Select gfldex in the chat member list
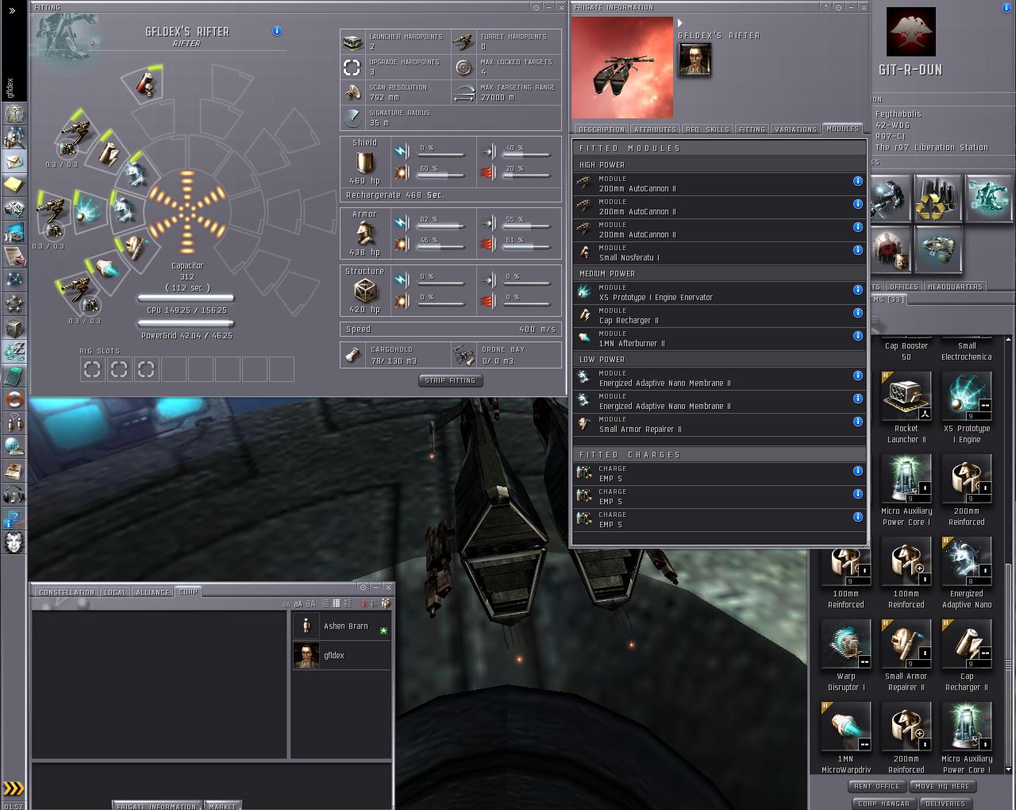Image resolution: width=1016 pixels, height=810 pixels. 341,655
